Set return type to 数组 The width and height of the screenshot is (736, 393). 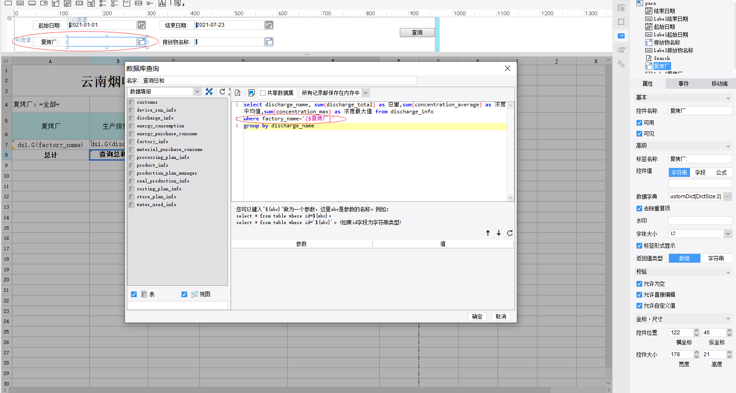[684, 258]
